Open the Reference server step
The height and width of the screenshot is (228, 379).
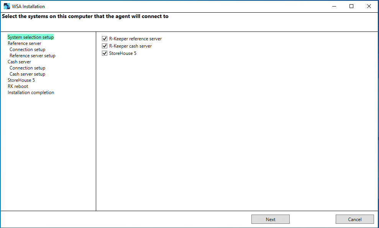coord(25,43)
